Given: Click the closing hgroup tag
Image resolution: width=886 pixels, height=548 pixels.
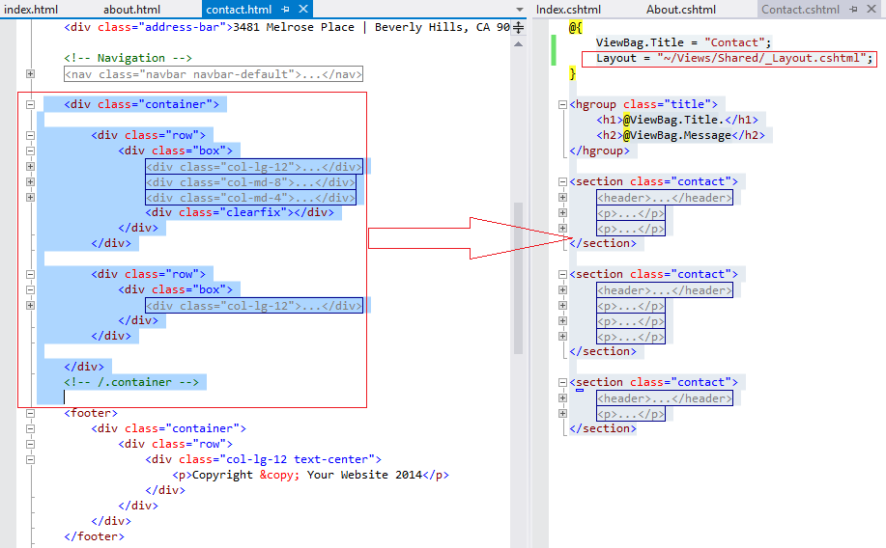Looking at the screenshot, I should pos(599,151).
